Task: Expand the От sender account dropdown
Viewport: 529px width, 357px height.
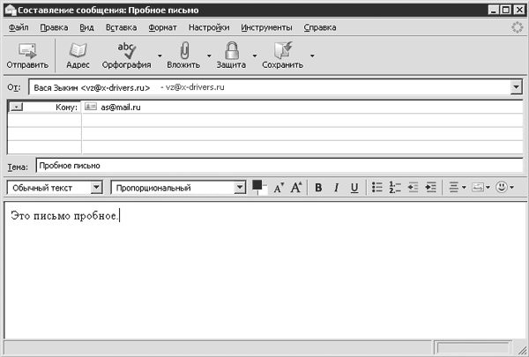Action: point(516,87)
